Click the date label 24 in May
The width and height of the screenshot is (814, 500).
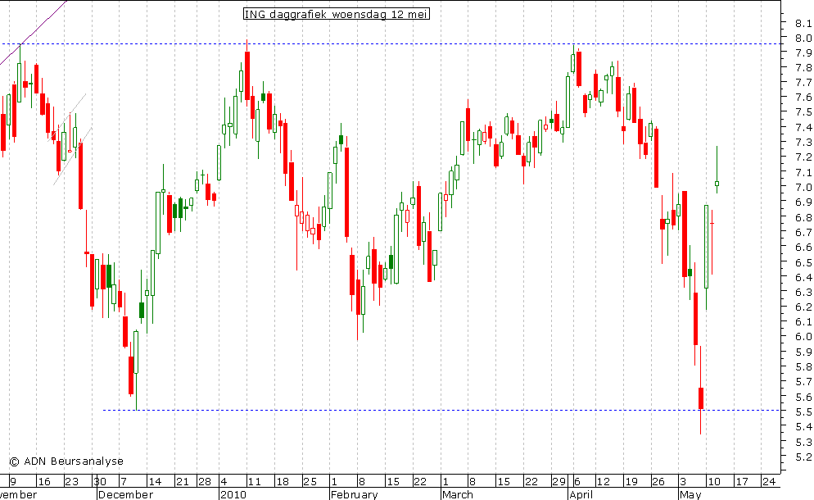tap(769, 481)
